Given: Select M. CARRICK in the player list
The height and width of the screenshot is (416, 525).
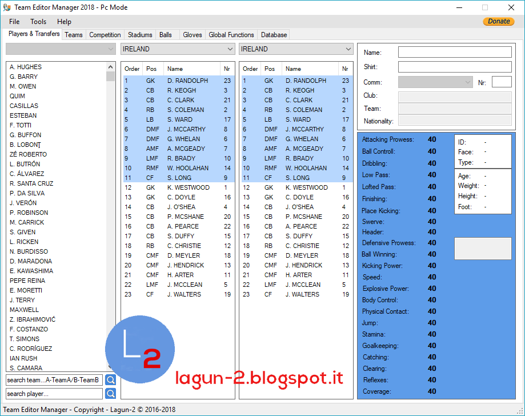Looking at the screenshot, I should point(27,222).
